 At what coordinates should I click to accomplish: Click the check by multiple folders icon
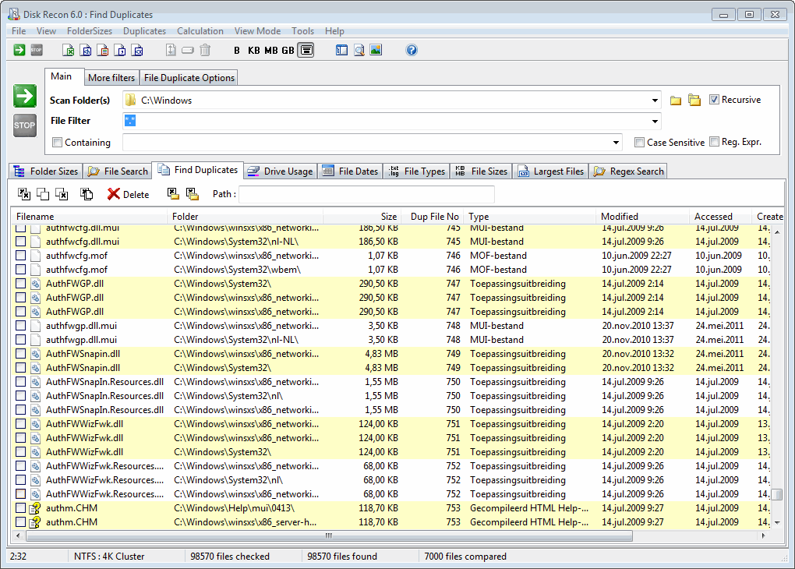point(193,194)
